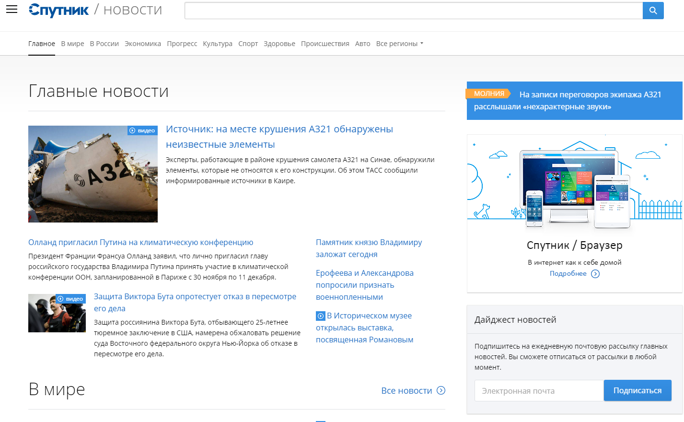Click the видео badge on the A321 photo
This screenshot has height=422, width=684.
142,130
